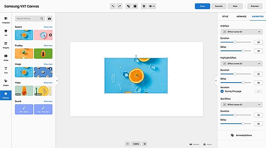Open the Media panel in the sidebar
266x148 pixels.
click(6, 58)
